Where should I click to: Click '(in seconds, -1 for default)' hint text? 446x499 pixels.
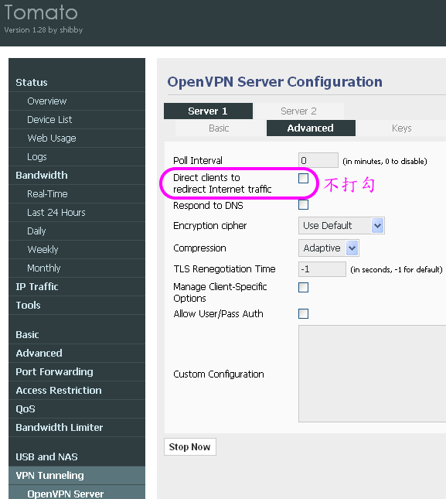pos(397,270)
